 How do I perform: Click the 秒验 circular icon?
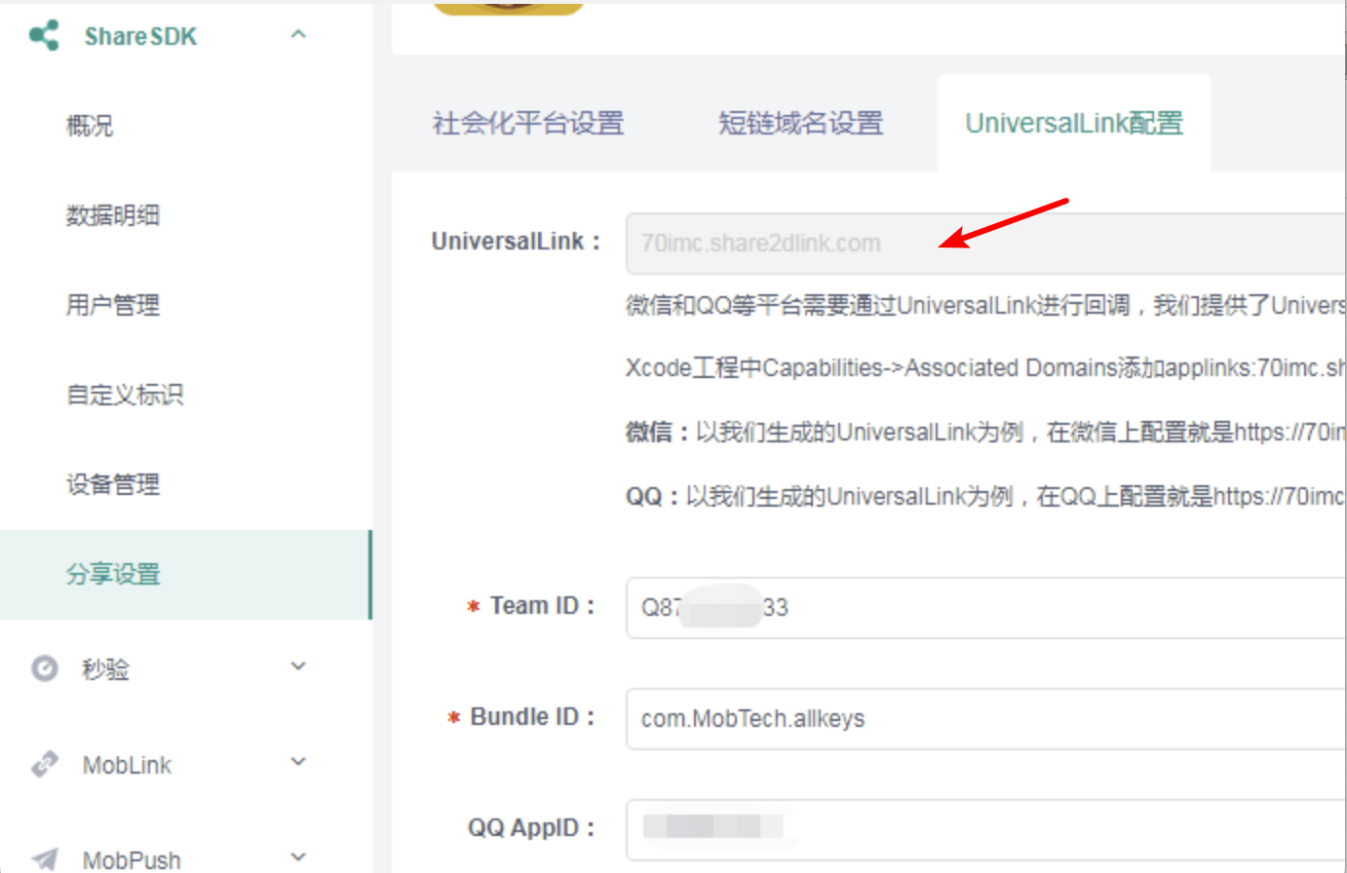pyautogui.click(x=45, y=668)
